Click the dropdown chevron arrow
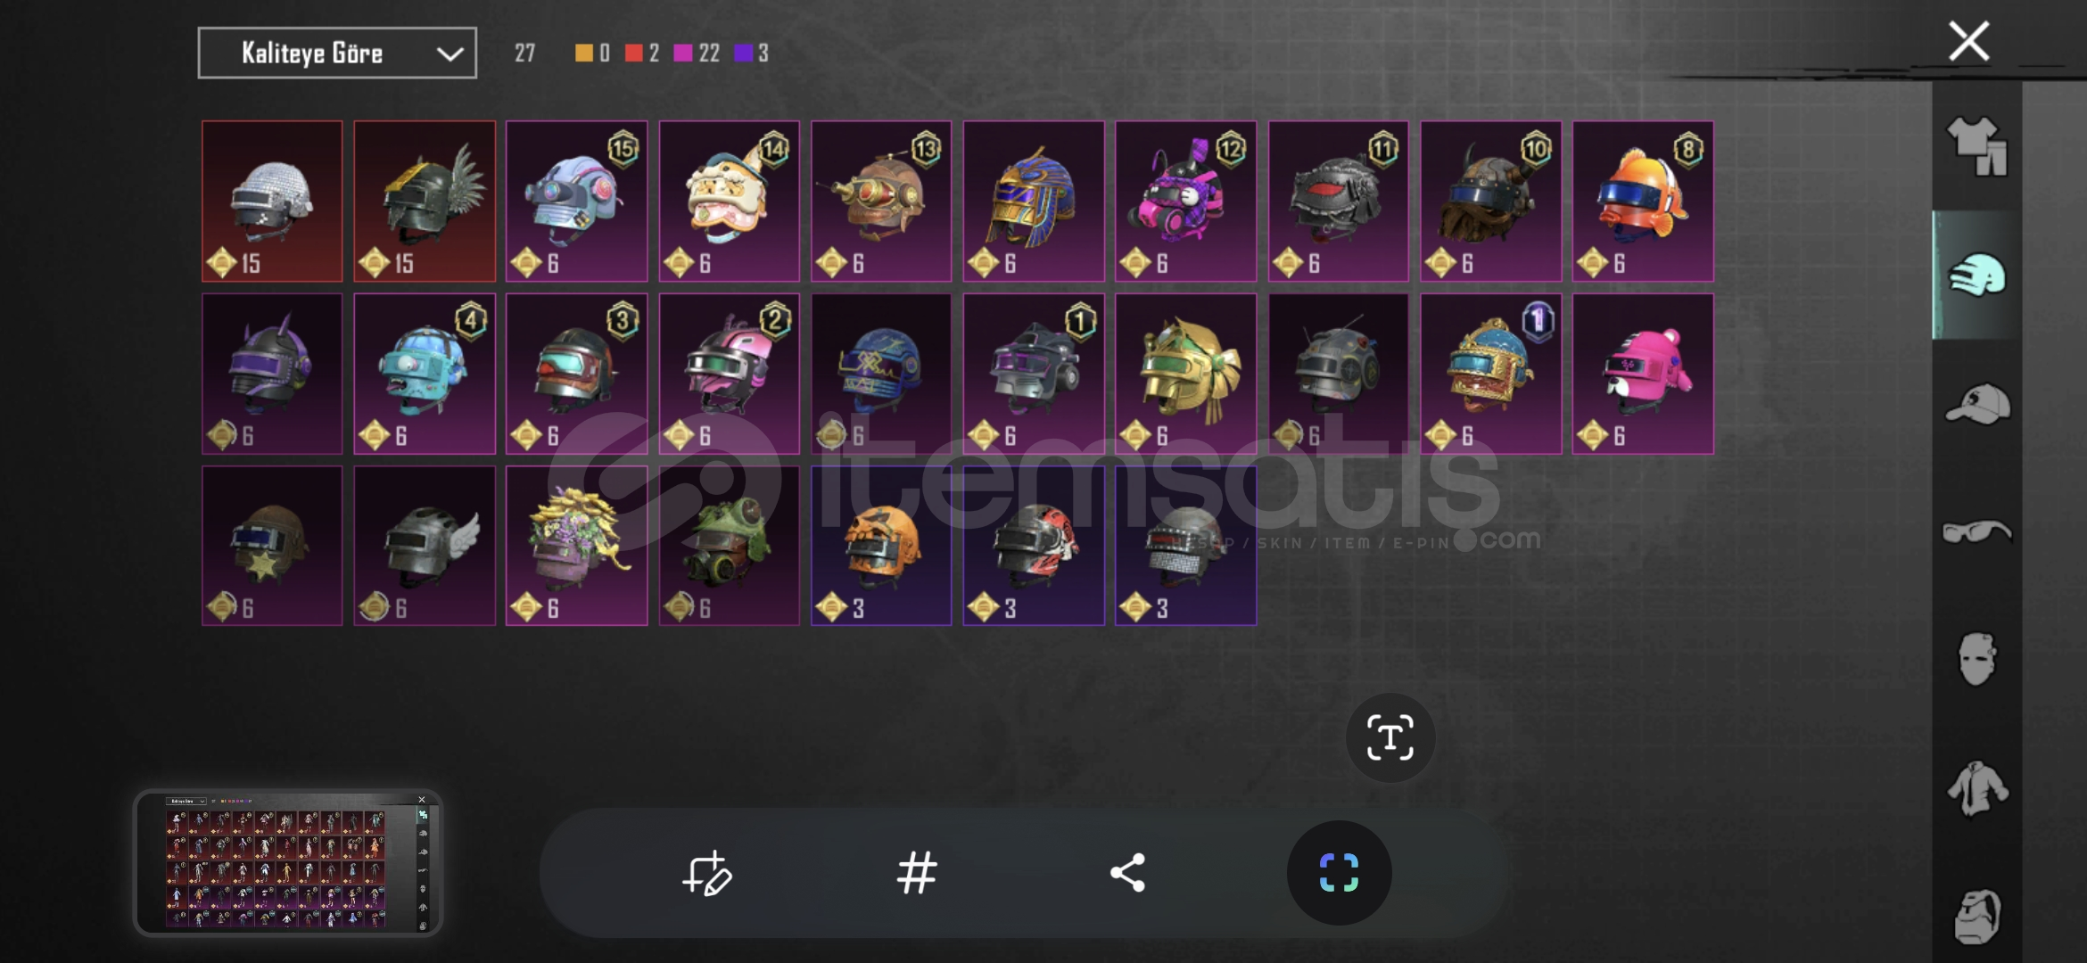The height and width of the screenshot is (963, 2087). coord(450,54)
